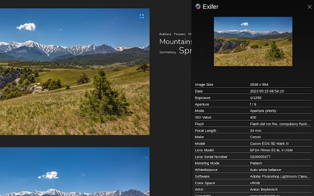Click the Exifer preview thumbnail image
The width and height of the screenshot is (314, 196).
(253, 41)
